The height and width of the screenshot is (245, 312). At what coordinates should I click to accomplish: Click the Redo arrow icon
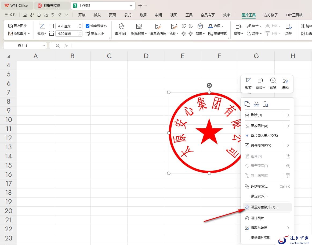tap(60, 15)
